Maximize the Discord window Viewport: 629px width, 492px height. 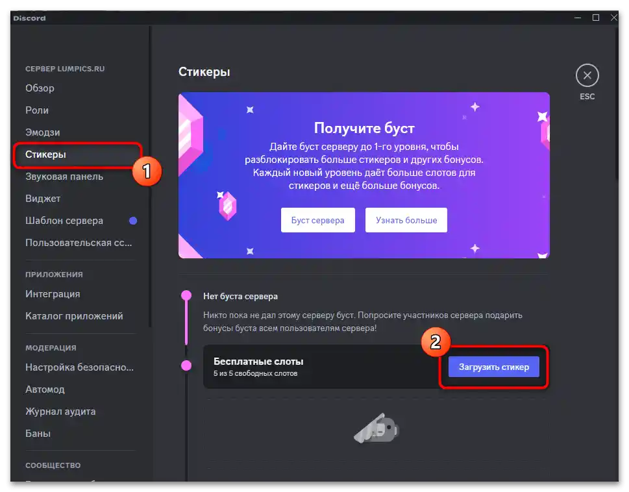[x=596, y=18]
